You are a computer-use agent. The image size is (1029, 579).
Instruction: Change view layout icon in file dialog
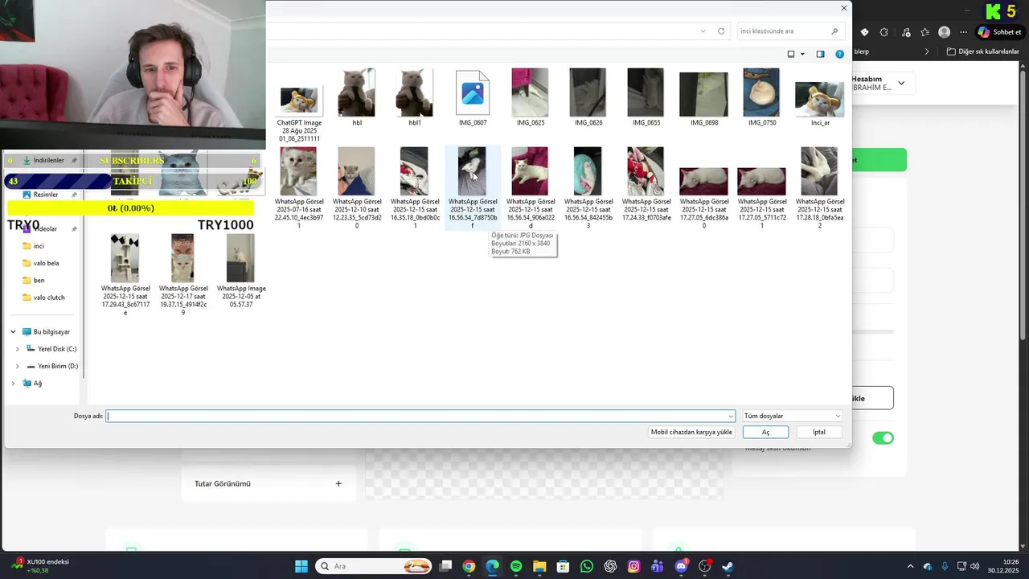click(791, 54)
